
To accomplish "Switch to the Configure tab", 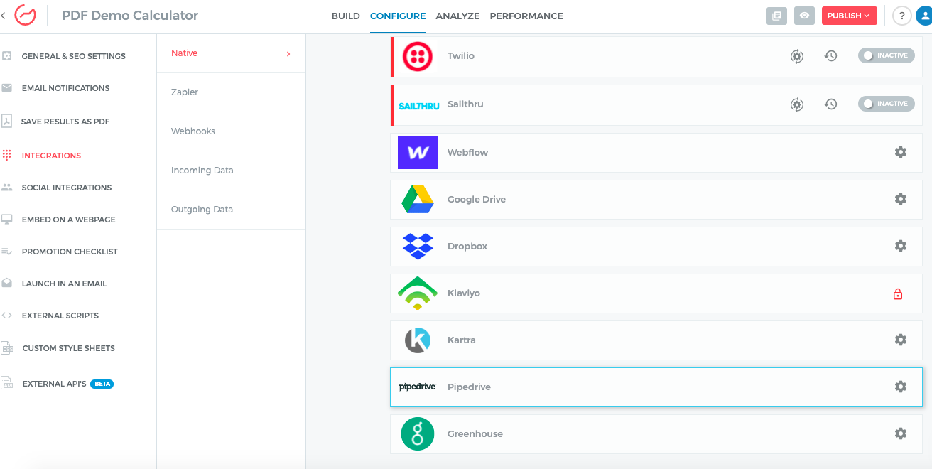I will [x=398, y=16].
